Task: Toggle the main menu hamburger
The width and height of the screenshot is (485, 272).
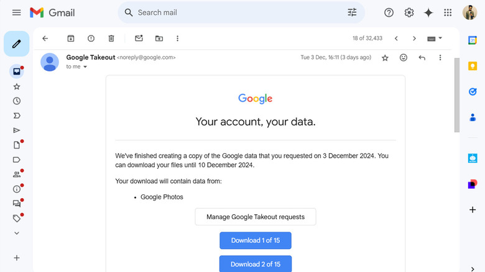Action: coord(17,12)
